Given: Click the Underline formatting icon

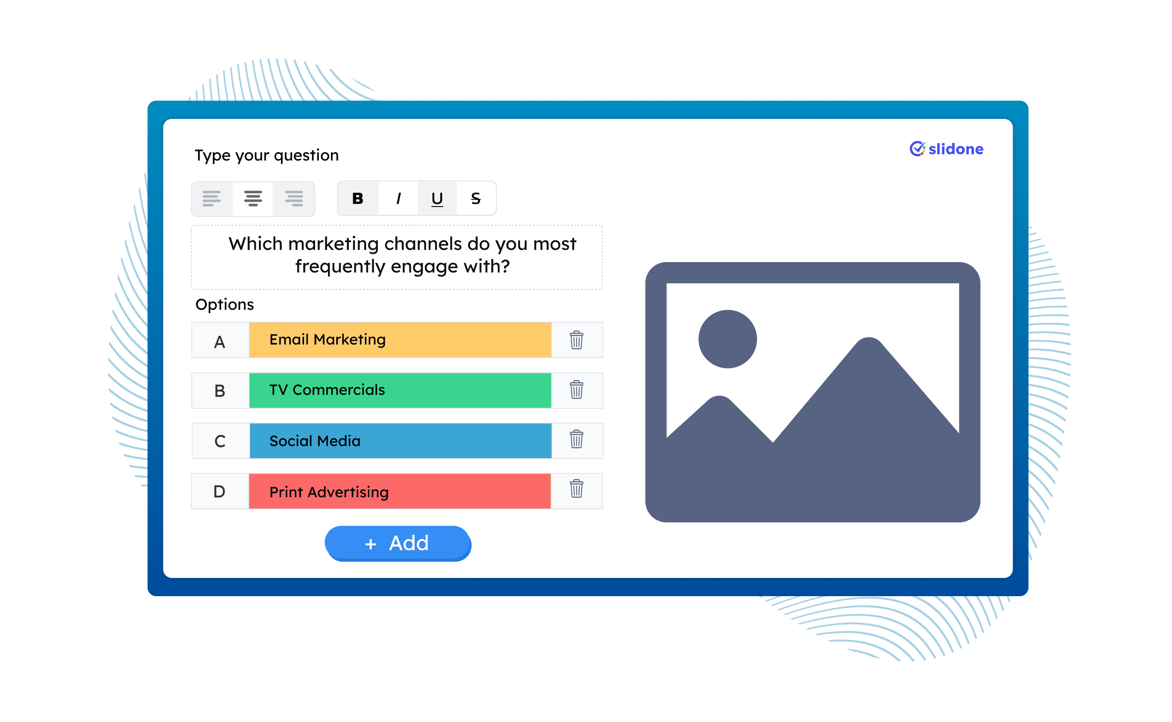Looking at the screenshot, I should click(436, 199).
